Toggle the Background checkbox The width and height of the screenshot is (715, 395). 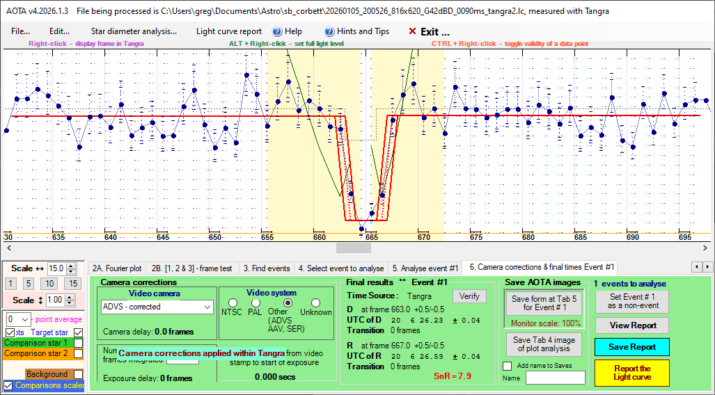click(79, 374)
